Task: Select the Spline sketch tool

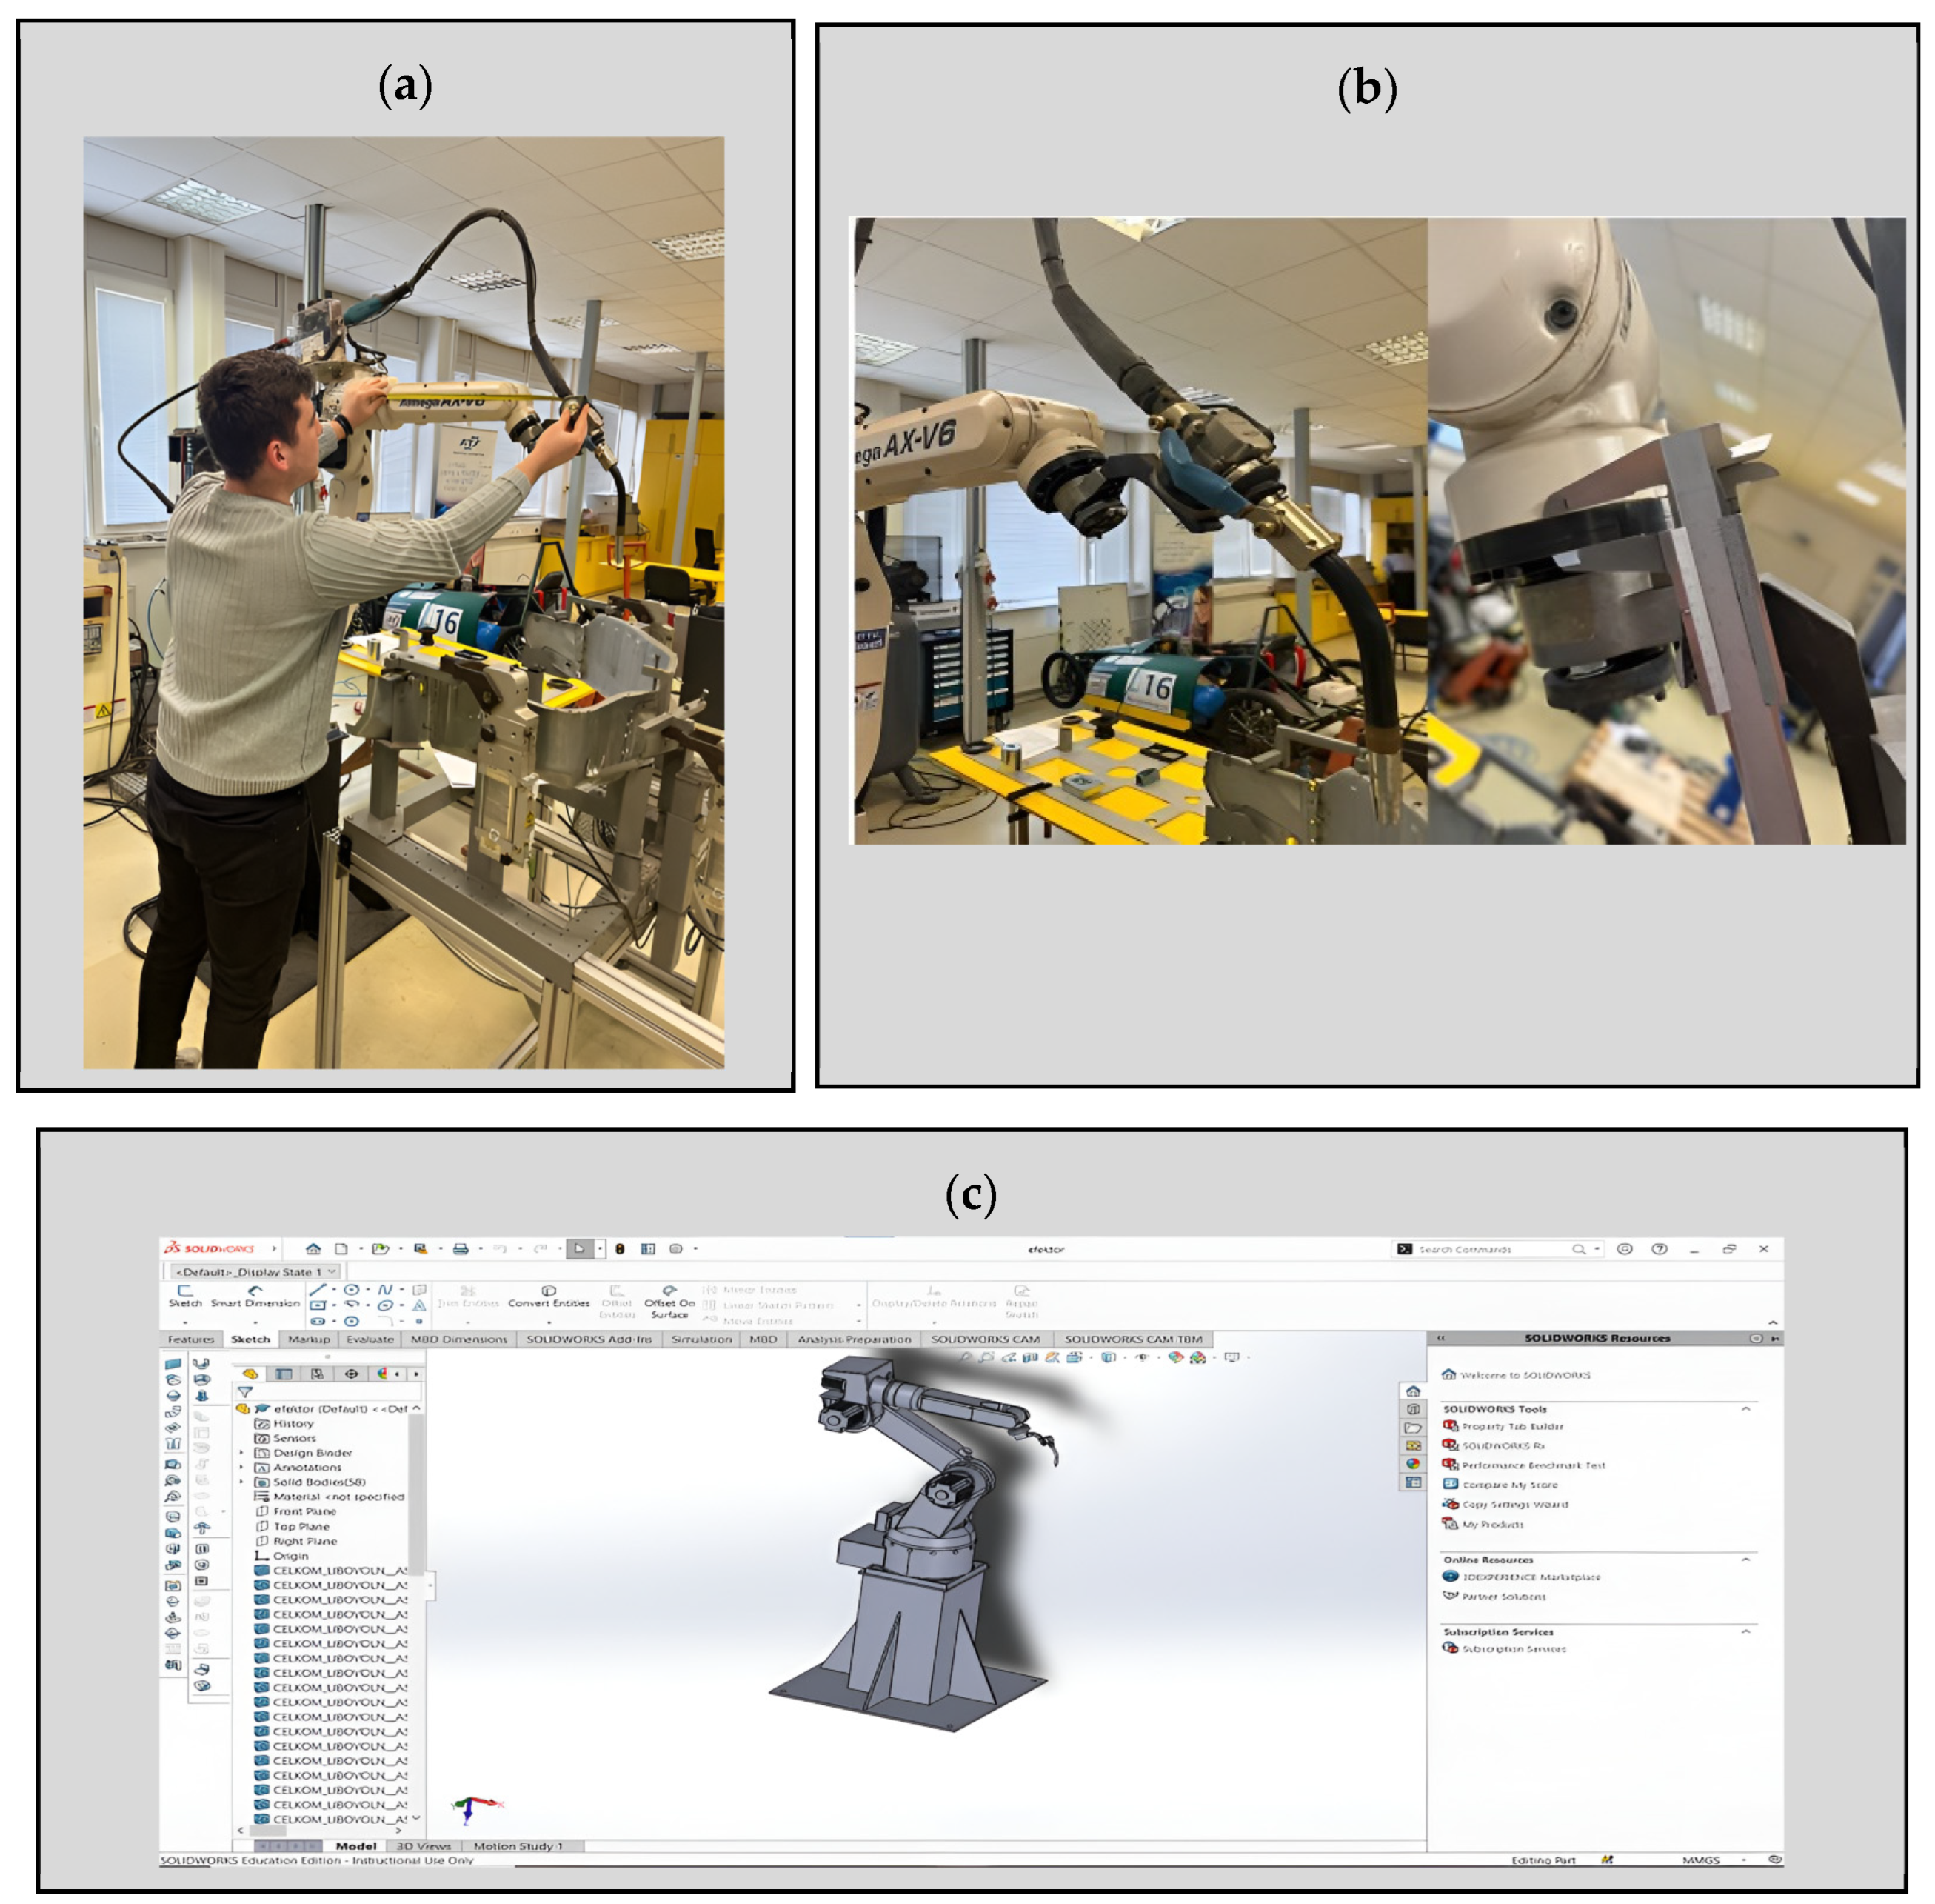Action: coord(385,1290)
